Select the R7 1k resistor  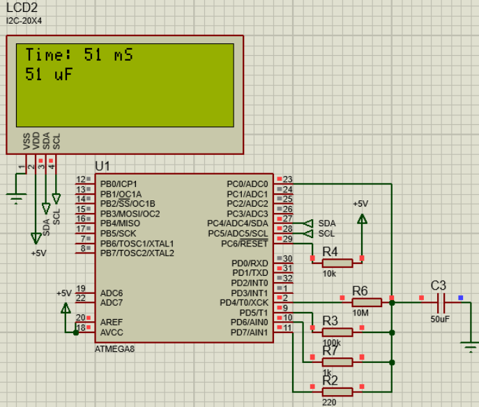(337, 362)
